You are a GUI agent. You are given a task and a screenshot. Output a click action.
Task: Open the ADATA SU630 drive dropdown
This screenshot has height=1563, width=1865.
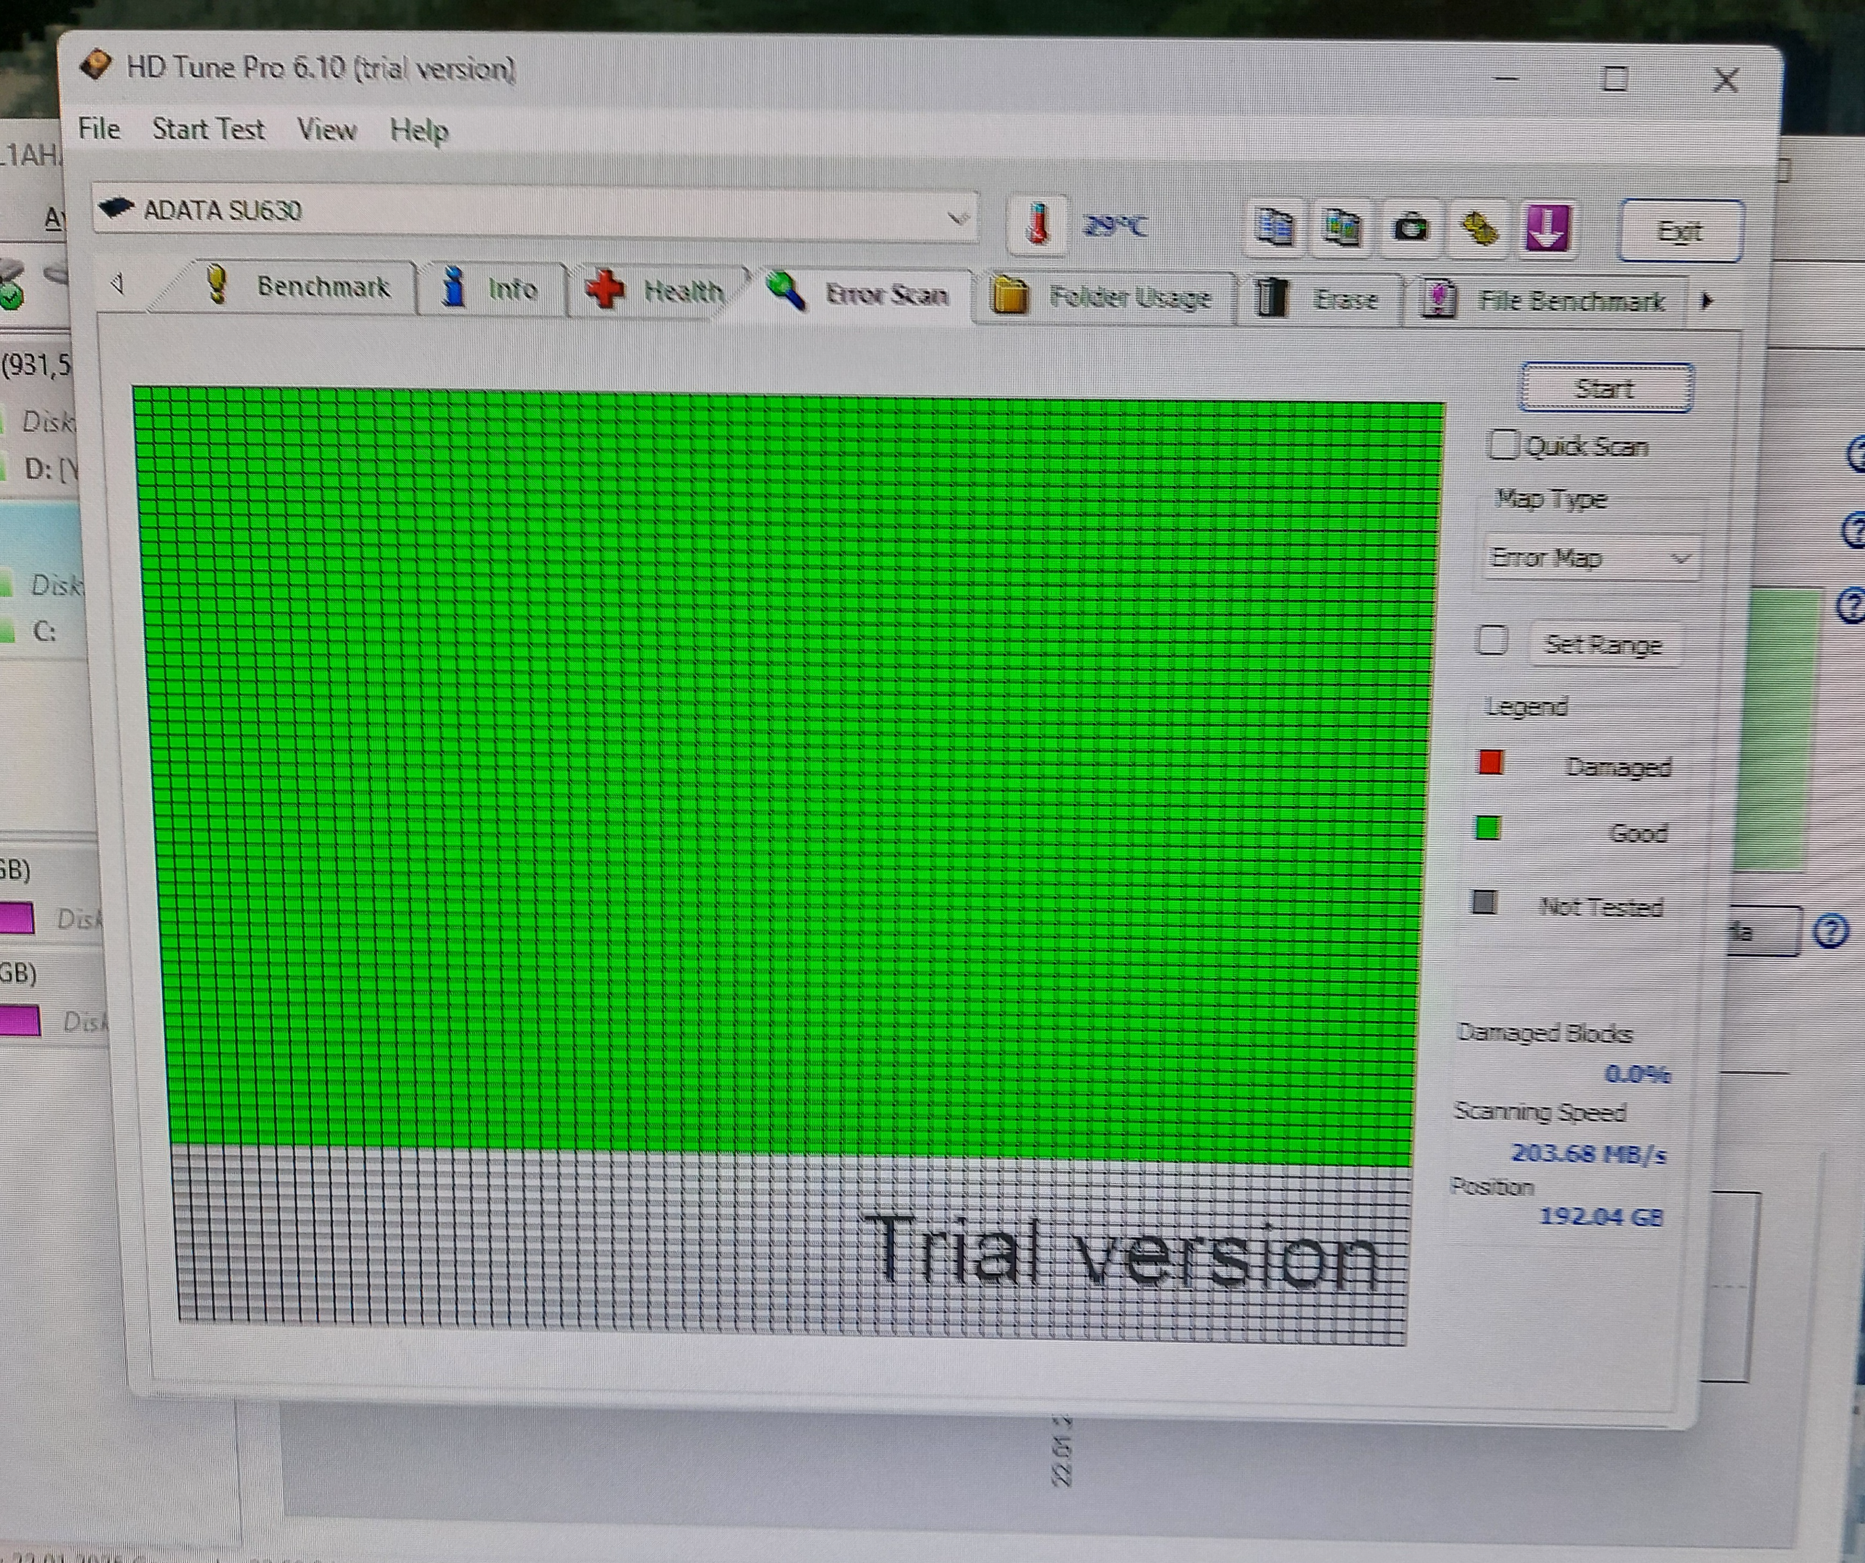(x=535, y=213)
